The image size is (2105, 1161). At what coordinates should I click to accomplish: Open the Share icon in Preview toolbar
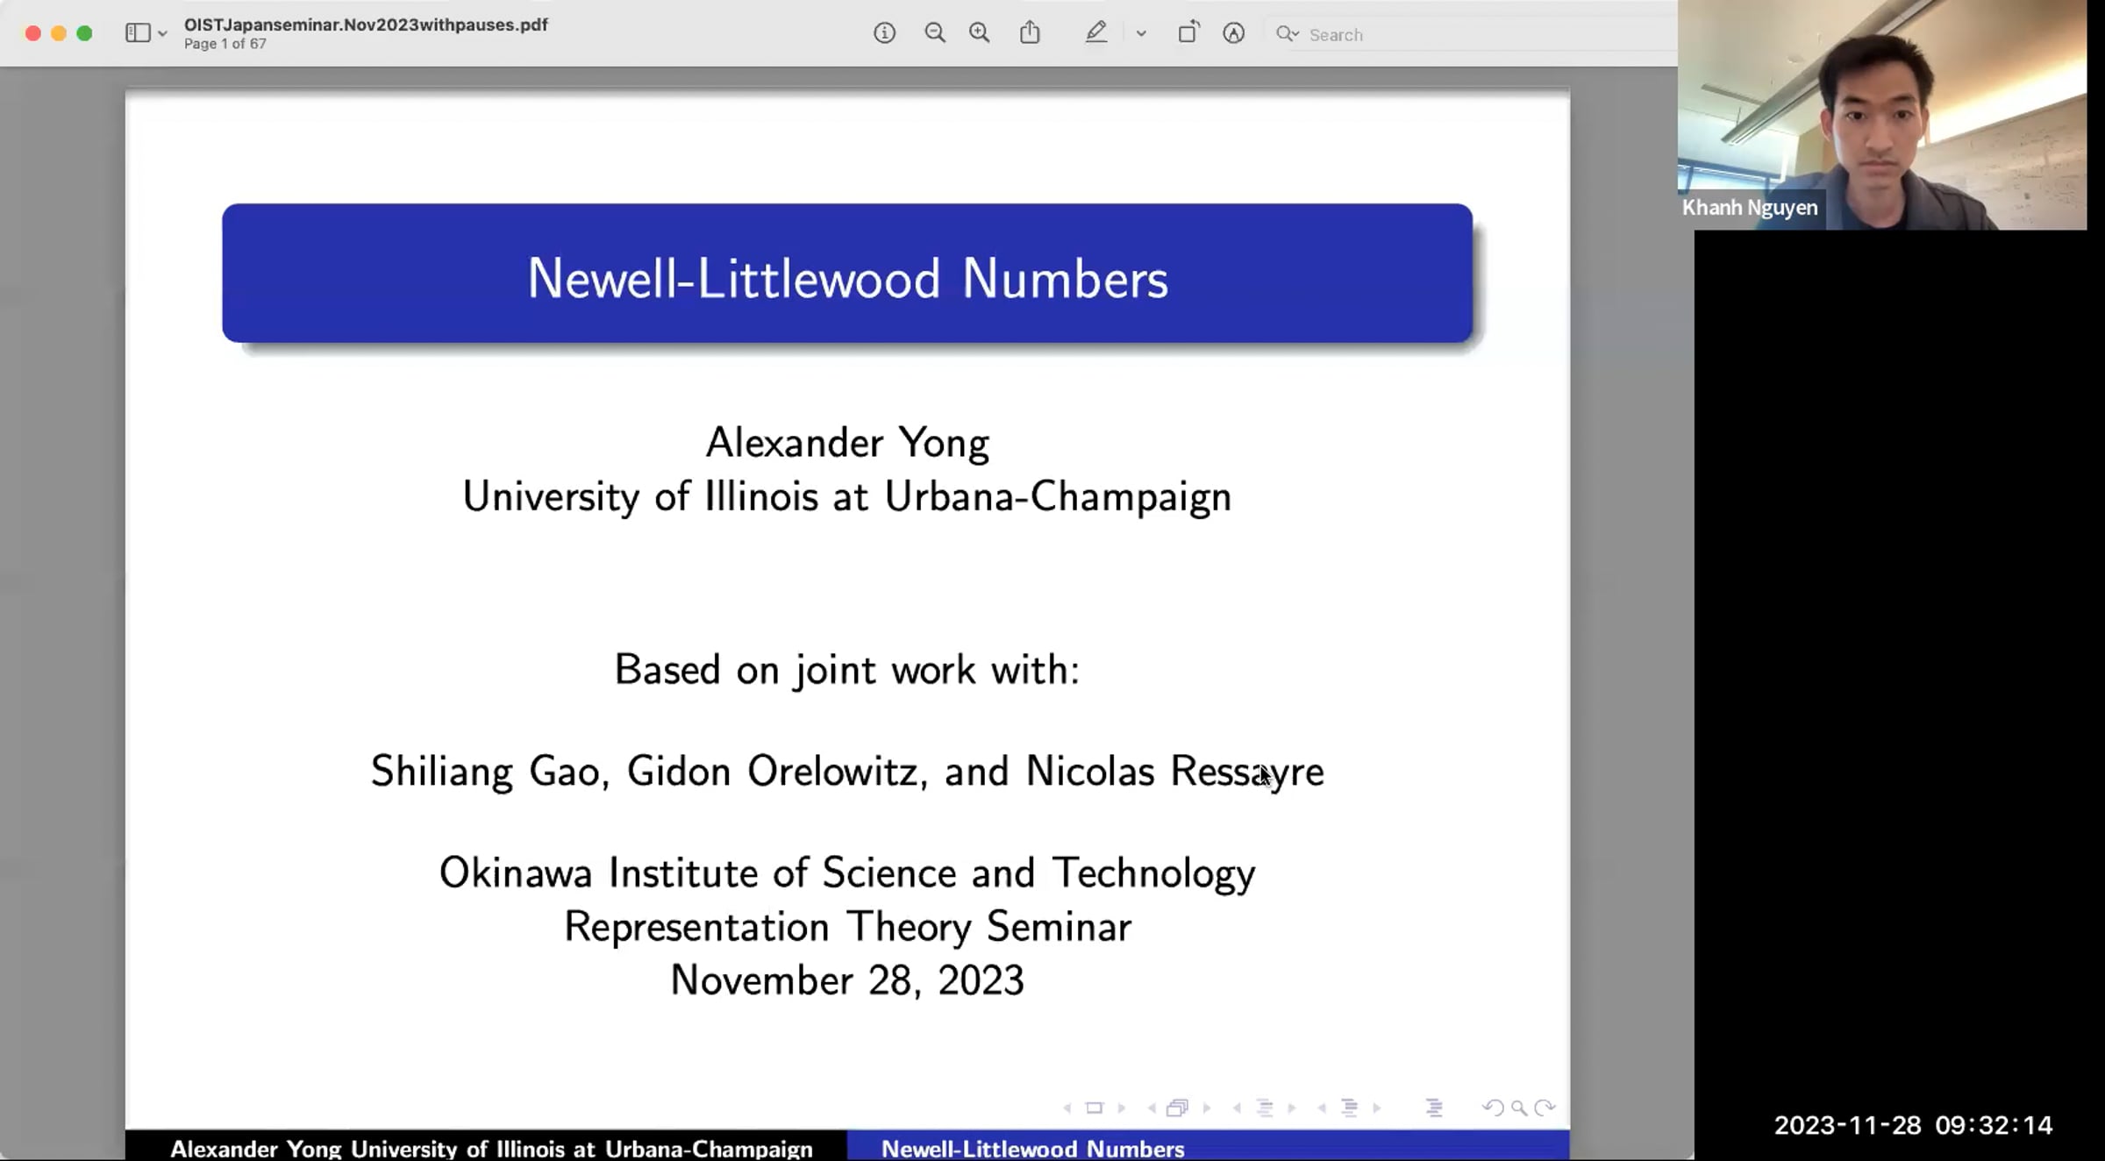click(1030, 33)
